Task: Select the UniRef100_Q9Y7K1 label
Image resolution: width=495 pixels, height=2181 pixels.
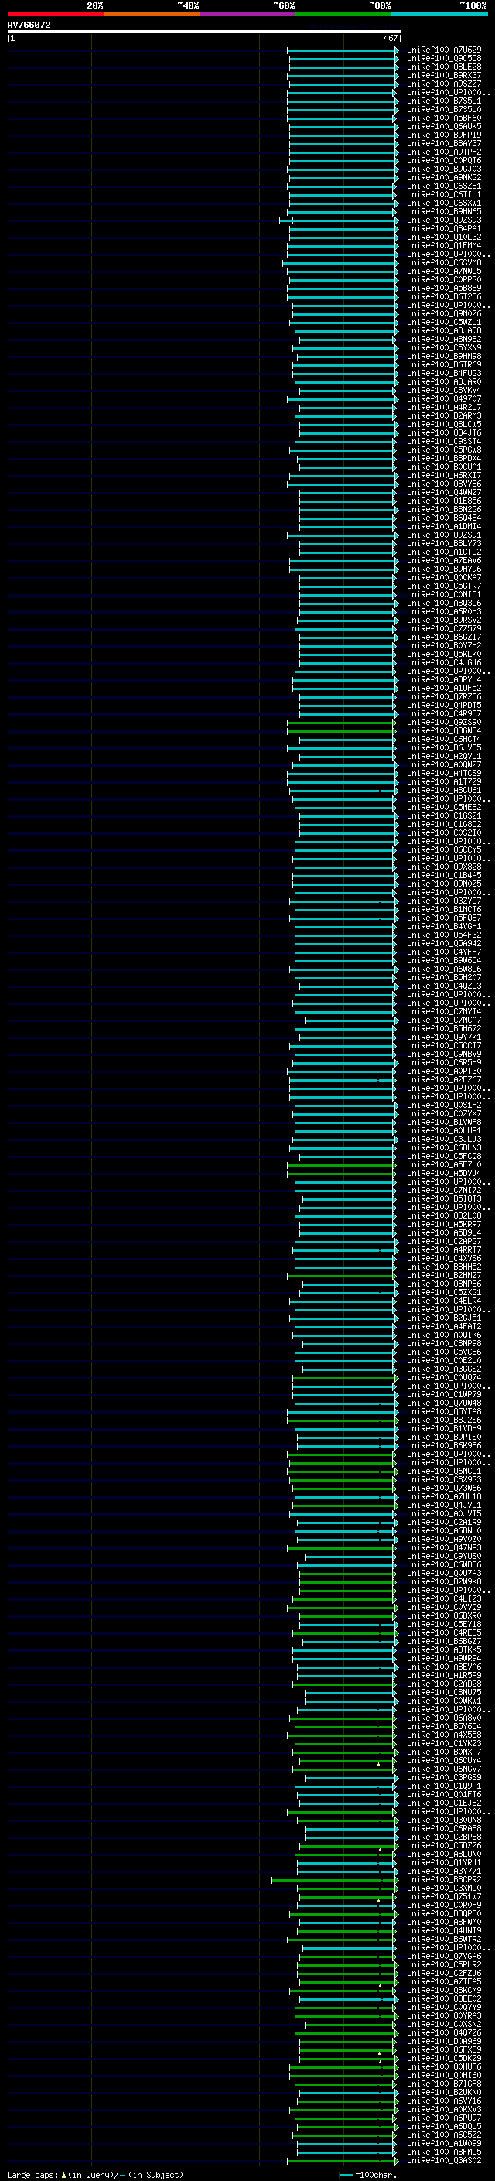Action: click(444, 1036)
